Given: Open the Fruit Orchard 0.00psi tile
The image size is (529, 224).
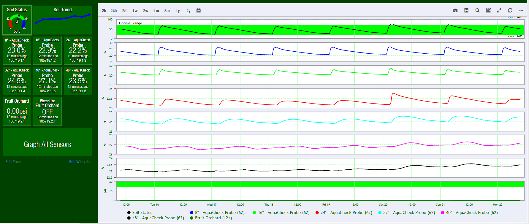Looking at the screenshot, I should click(x=17, y=112).
